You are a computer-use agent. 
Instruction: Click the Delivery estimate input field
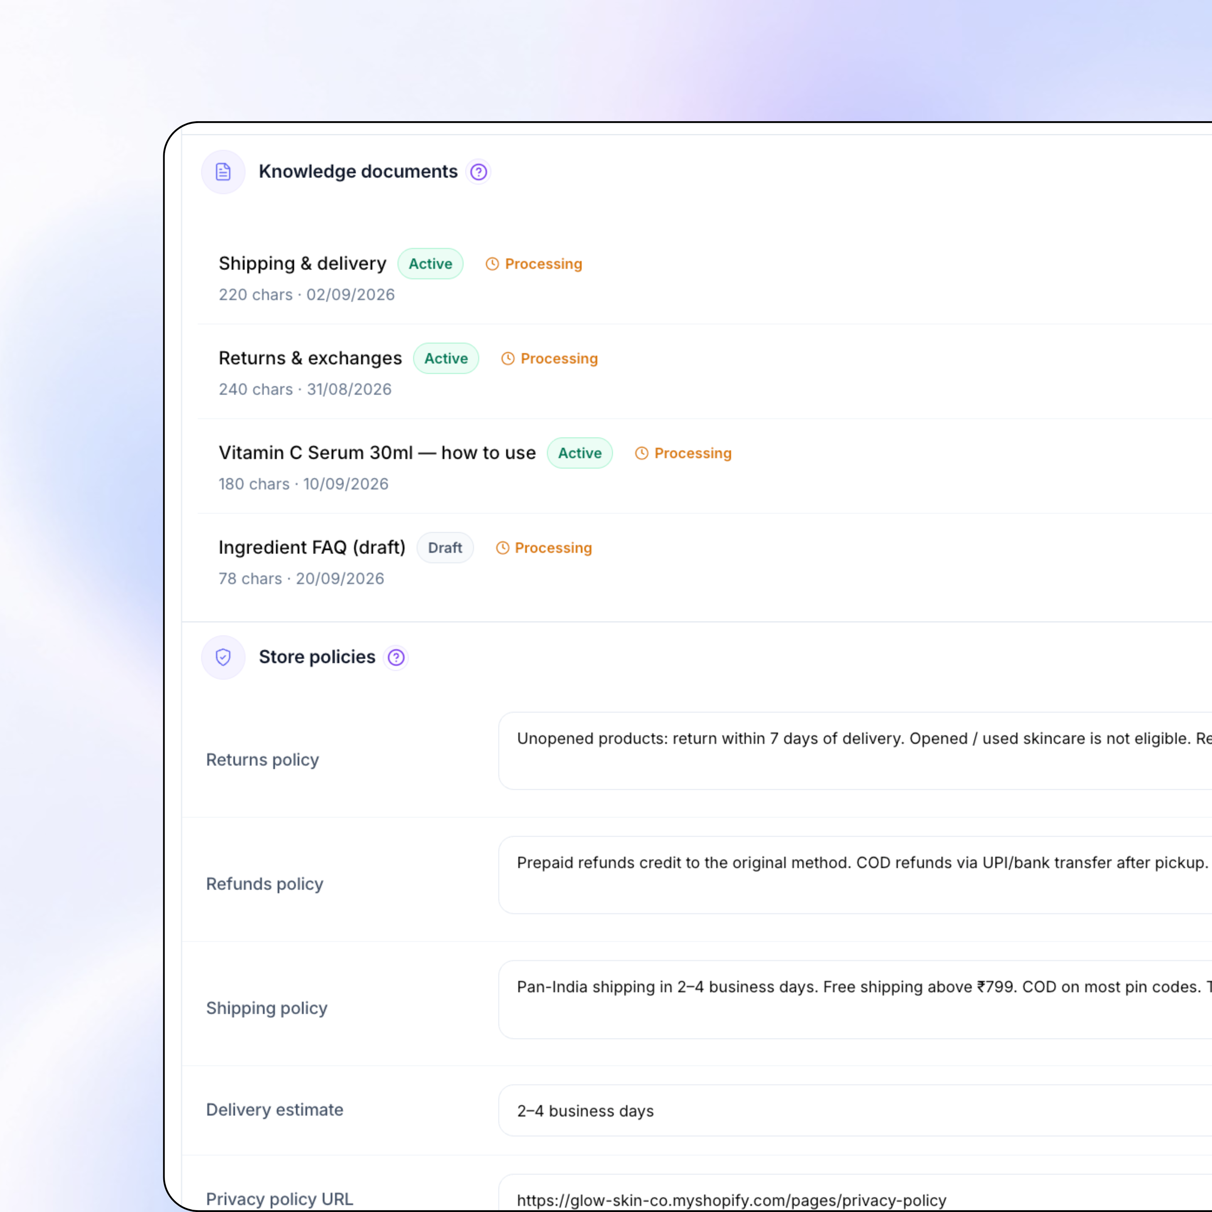coord(855,1110)
